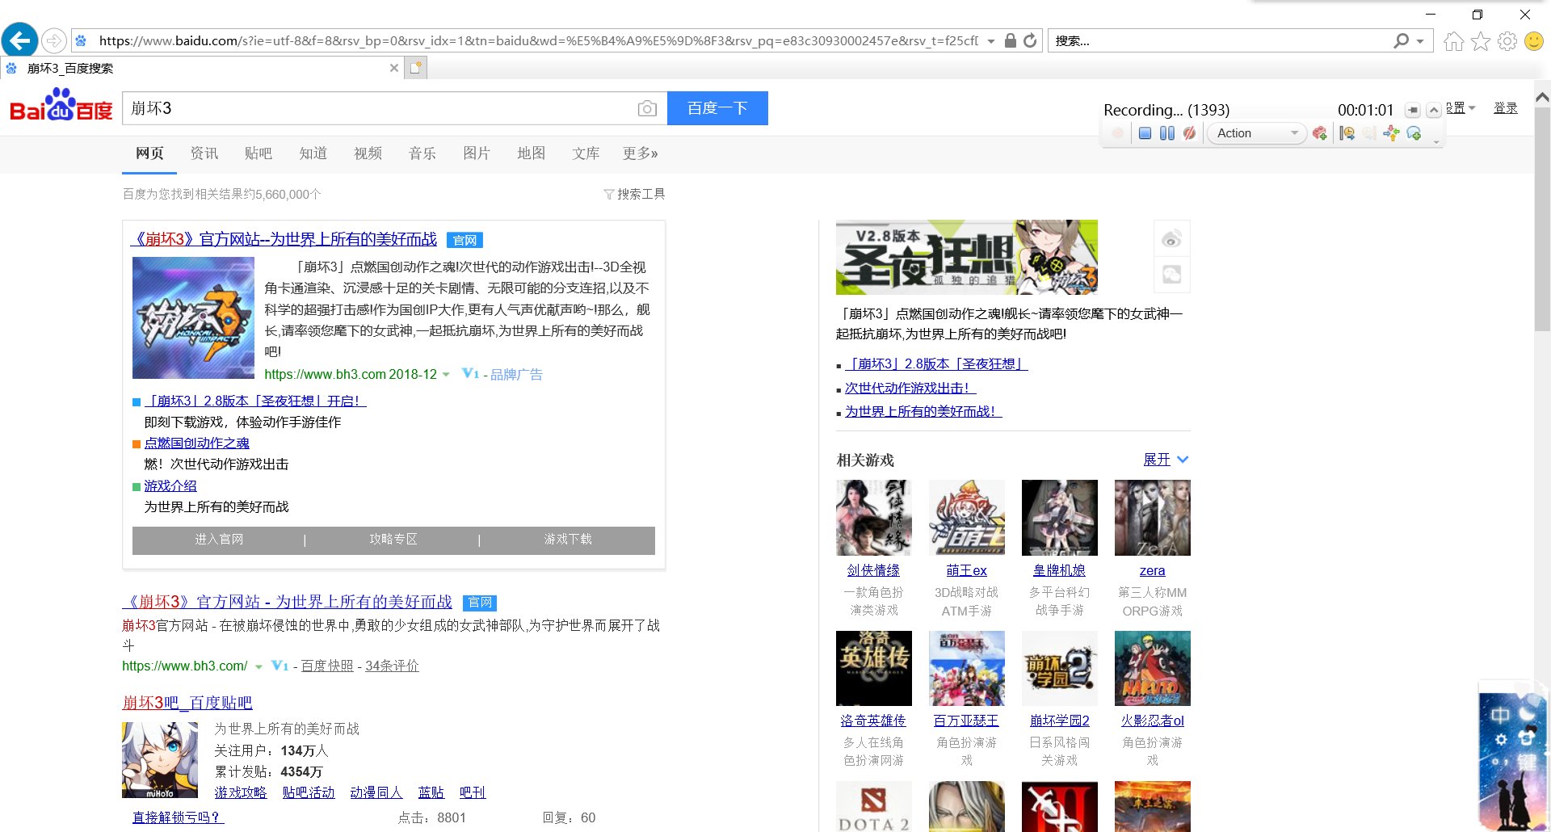
Task: Click the 百度一下 search button
Action: [717, 107]
